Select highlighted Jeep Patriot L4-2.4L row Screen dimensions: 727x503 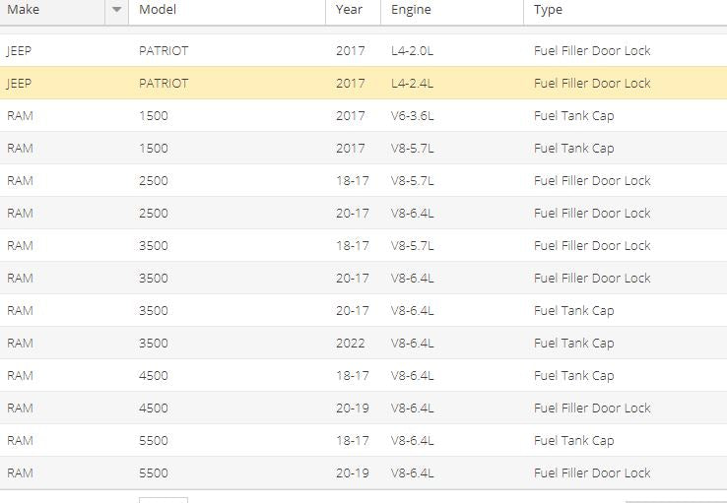(x=363, y=83)
